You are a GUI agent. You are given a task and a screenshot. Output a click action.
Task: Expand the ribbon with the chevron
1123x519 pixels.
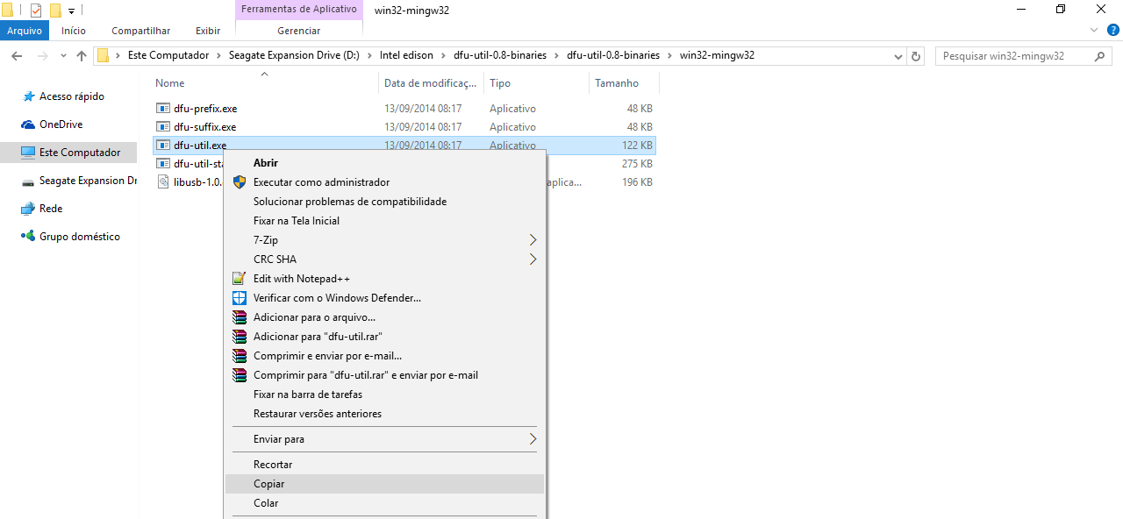(1094, 30)
